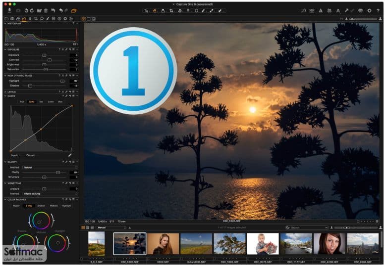This screenshot has height=267, width=386.
Task: Expand the Levels panel
Action: coord(5,92)
